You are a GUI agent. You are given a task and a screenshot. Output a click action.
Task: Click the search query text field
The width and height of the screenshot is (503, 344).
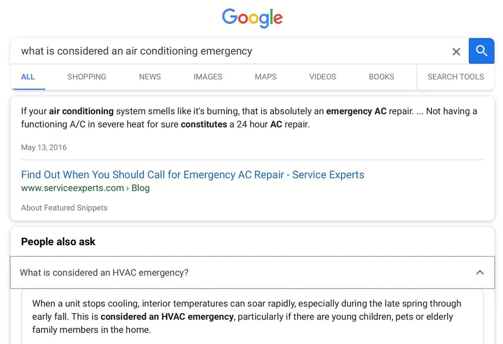(226, 51)
